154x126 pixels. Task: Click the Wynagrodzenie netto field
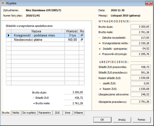tap(141, 43)
